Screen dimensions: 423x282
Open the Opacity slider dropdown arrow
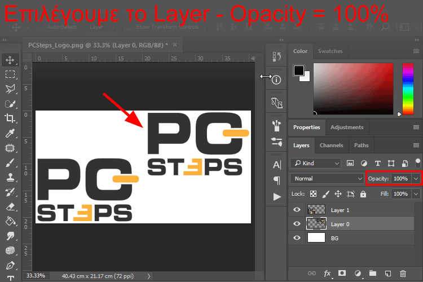[x=416, y=179]
